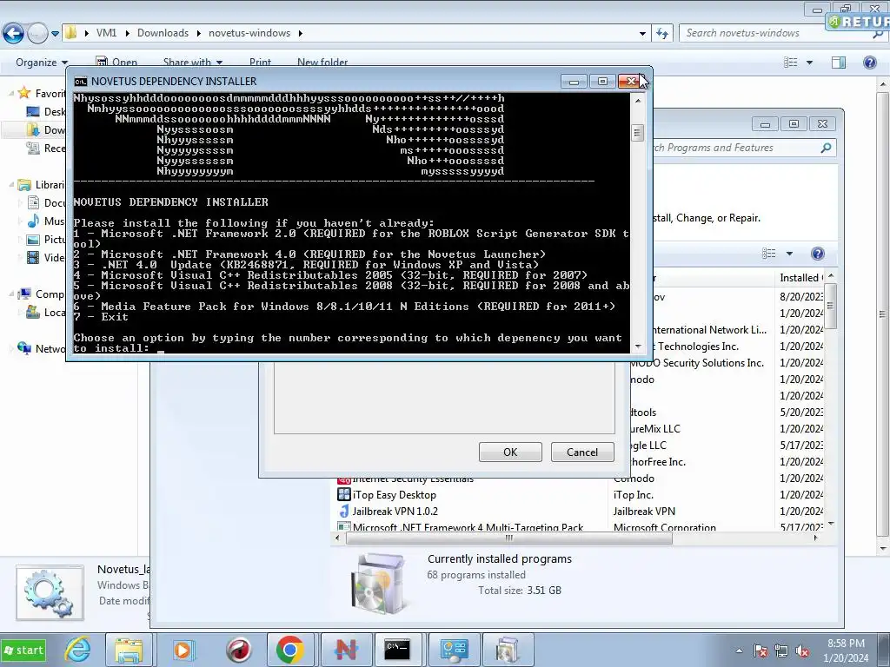Click the Music library icon
890x667 pixels.
coord(34,221)
